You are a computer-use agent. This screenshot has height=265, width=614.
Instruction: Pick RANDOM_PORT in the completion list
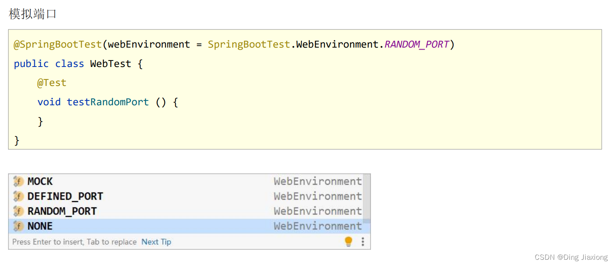(x=62, y=211)
